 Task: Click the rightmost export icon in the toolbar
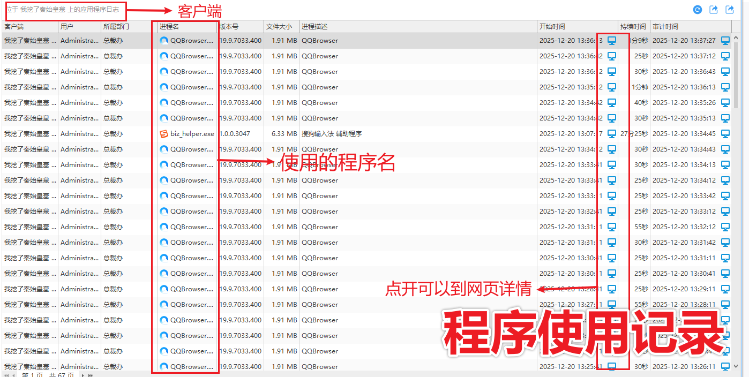729,10
